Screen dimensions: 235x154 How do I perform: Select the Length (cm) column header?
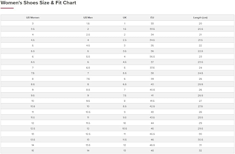[x=200, y=18]
